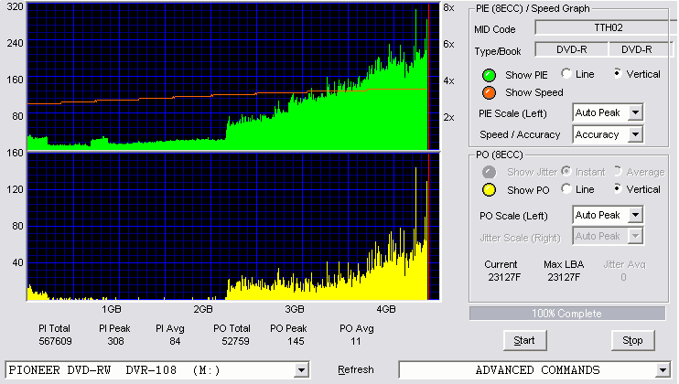The image size is (679, 384).
Task: Click the Max LBA value 23127F
Action: point(564,277)
